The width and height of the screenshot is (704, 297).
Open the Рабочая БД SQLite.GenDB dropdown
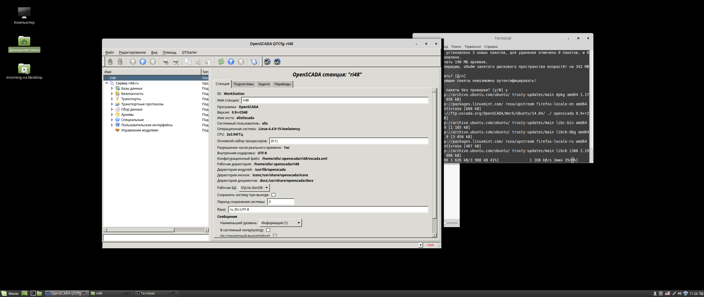(254, 188)
